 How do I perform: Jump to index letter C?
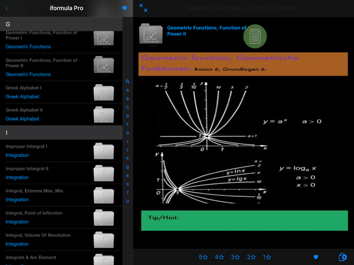127,108
